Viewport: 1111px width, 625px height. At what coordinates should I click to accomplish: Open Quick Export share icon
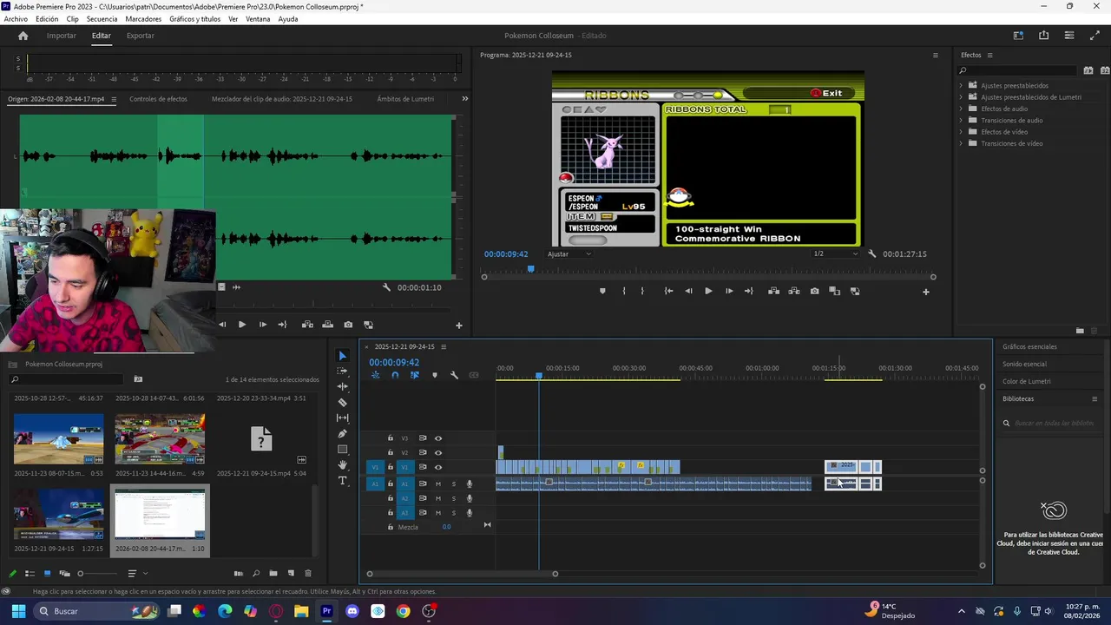pyautogui.click(x=1043, y=36)
